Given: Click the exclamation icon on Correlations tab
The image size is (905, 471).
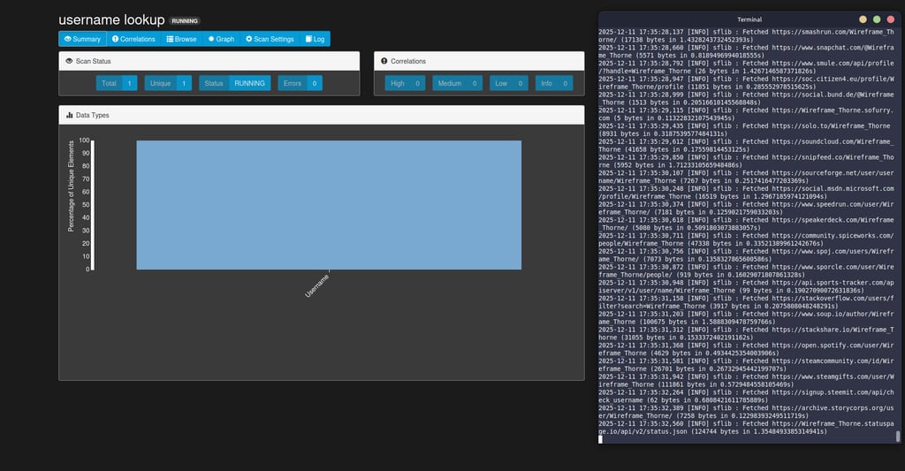Looking at the screenshot, I should (115, 39).
